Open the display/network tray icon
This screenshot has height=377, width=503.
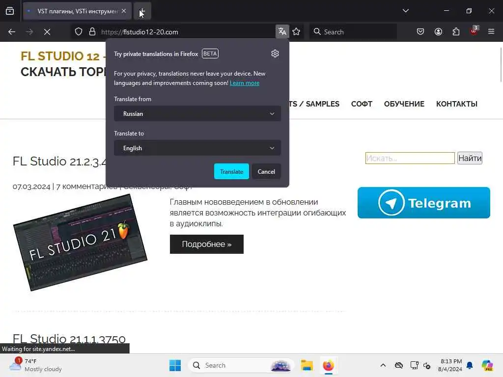point(415,365)
